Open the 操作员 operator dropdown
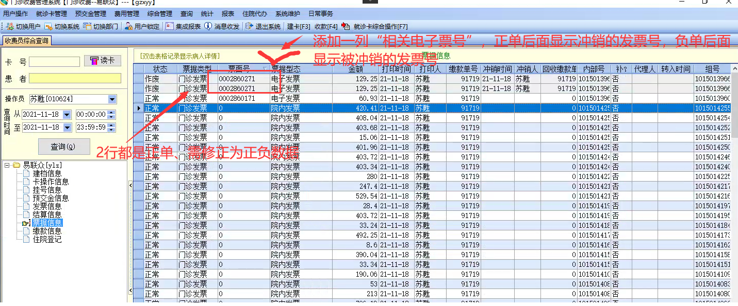The image size is (738, 306). pyautogui.click(x=112, y=99)
